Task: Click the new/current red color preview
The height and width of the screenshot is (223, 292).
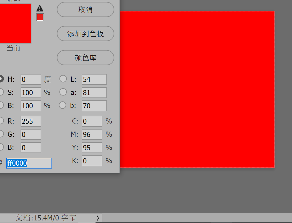Action: coord(15,24)
